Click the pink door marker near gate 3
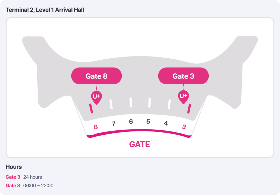The image size is (280, 195). coord(189,108)
